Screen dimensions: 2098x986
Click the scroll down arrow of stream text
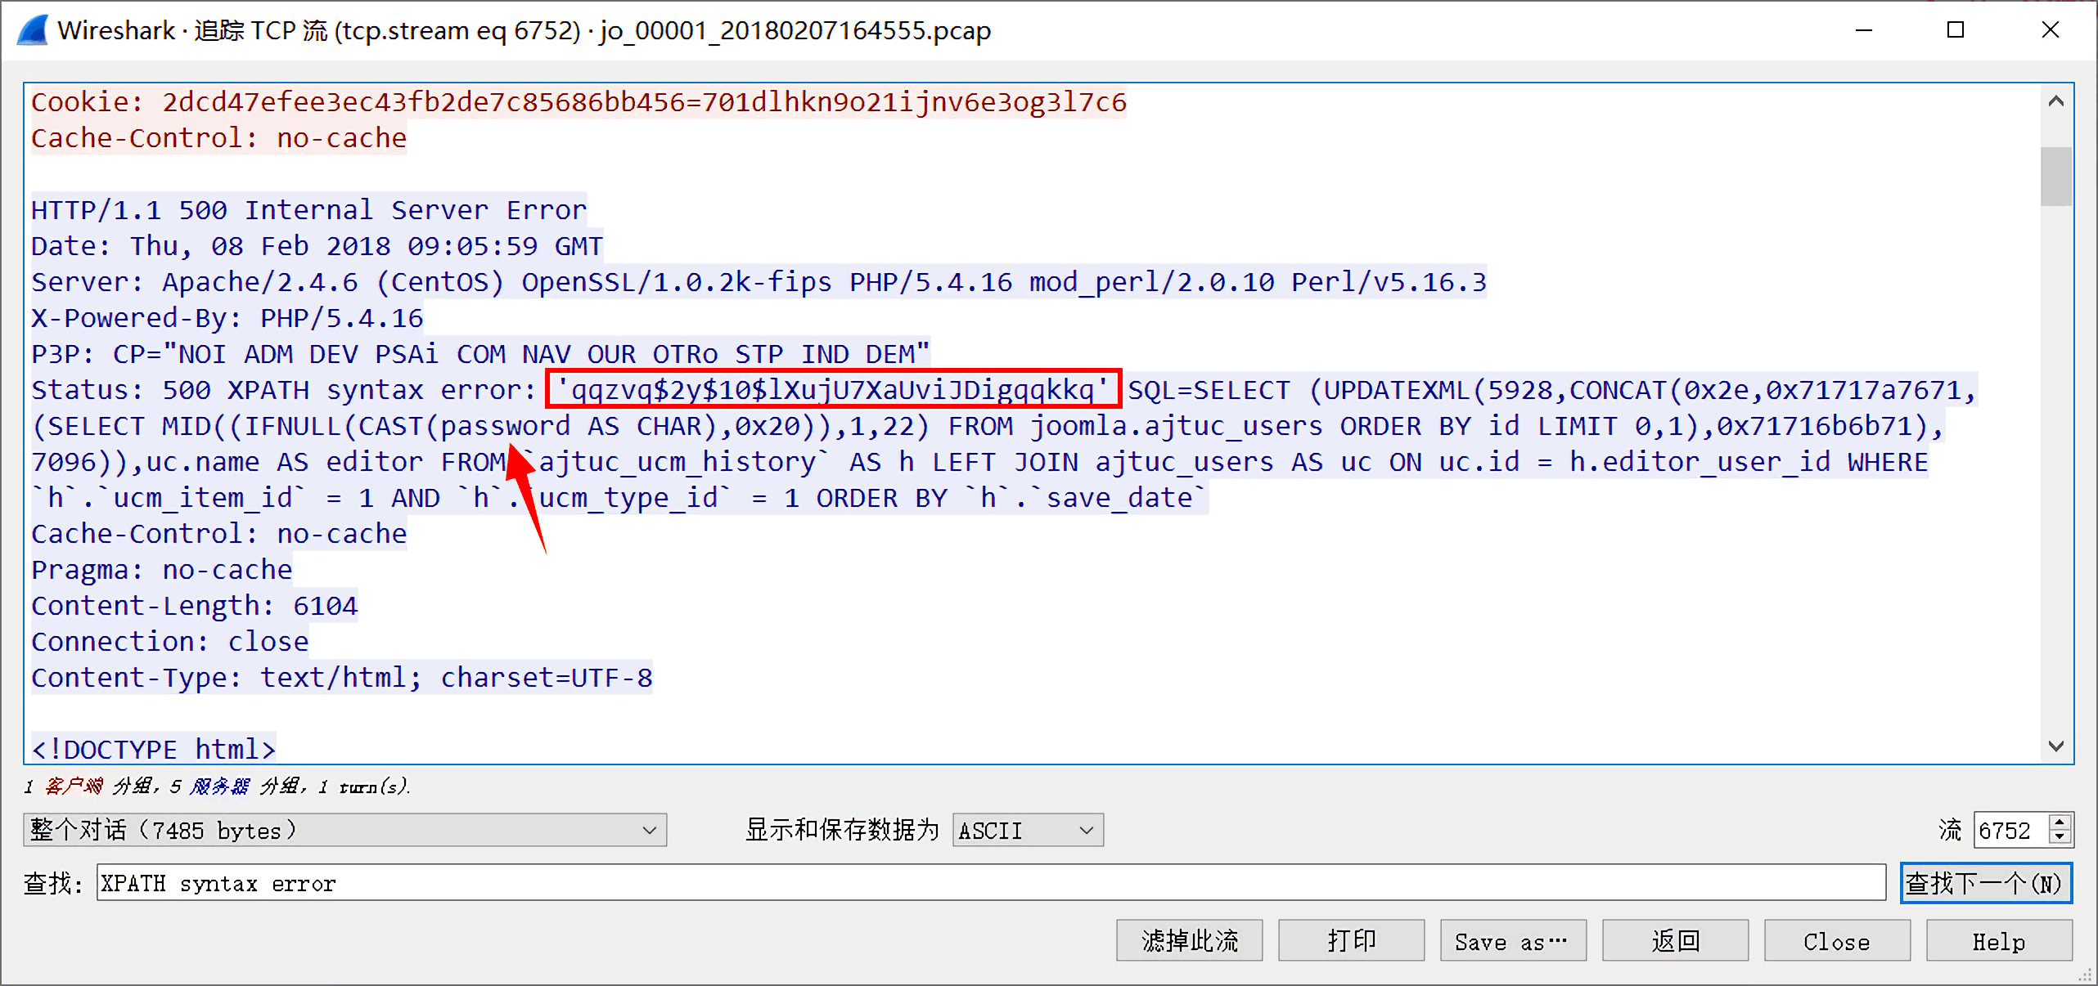coord(2056,746)
